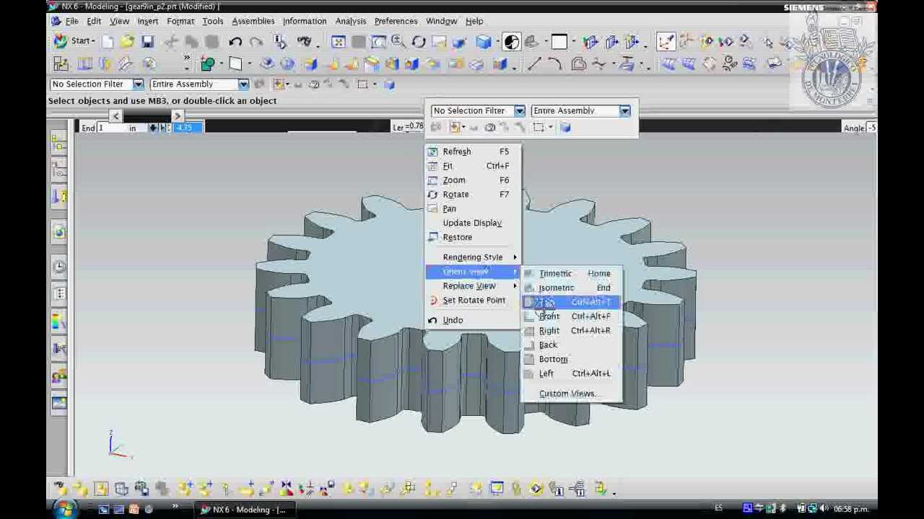Choose Set Rotate Point
The image size is (924, 519).
pos(473,301)
